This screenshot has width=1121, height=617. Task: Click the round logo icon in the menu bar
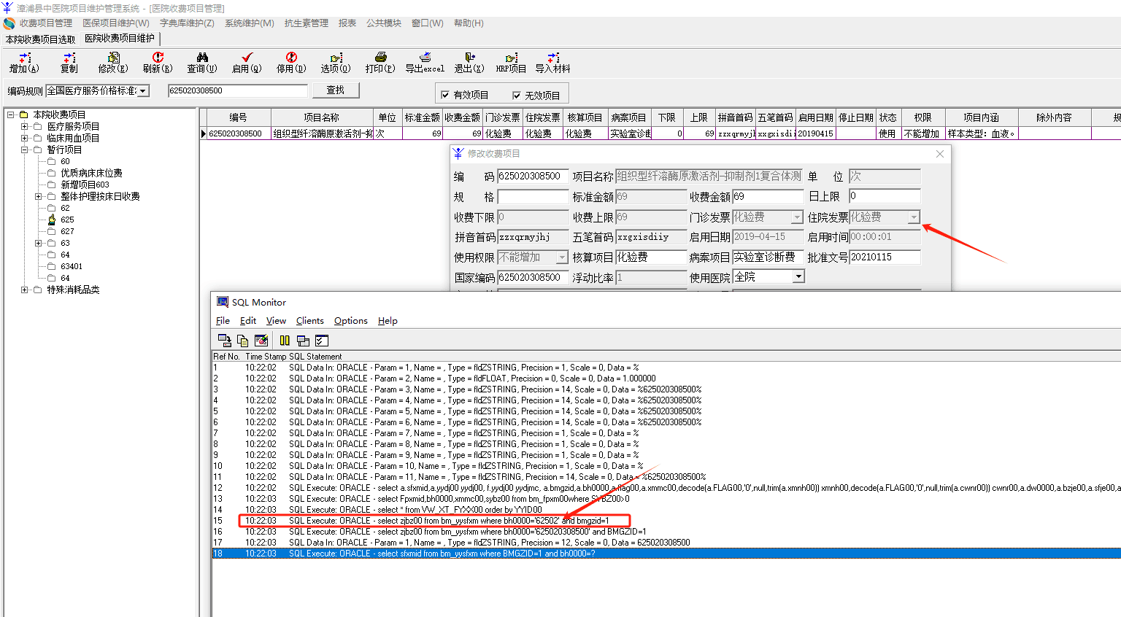coord(9,23)
